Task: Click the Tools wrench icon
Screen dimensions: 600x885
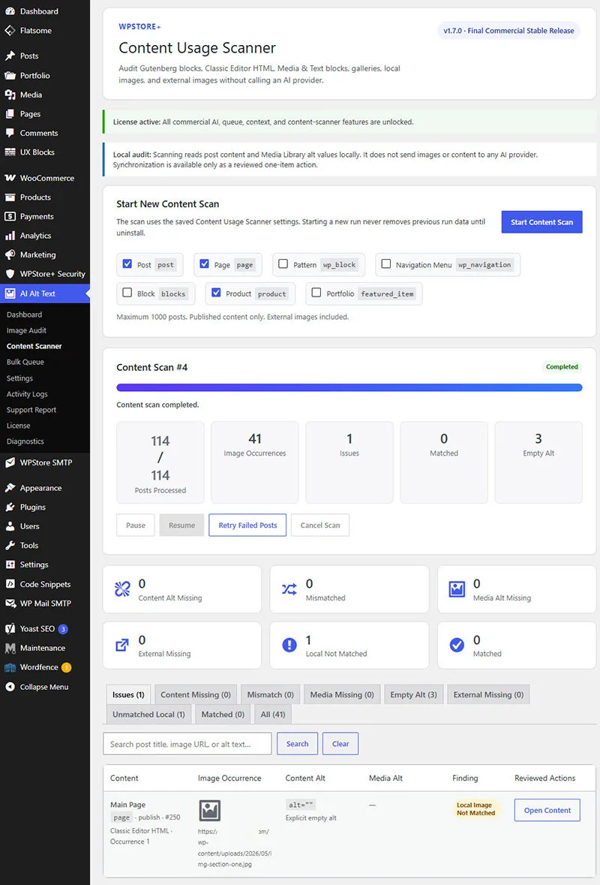Action: (x=10, y=545)
